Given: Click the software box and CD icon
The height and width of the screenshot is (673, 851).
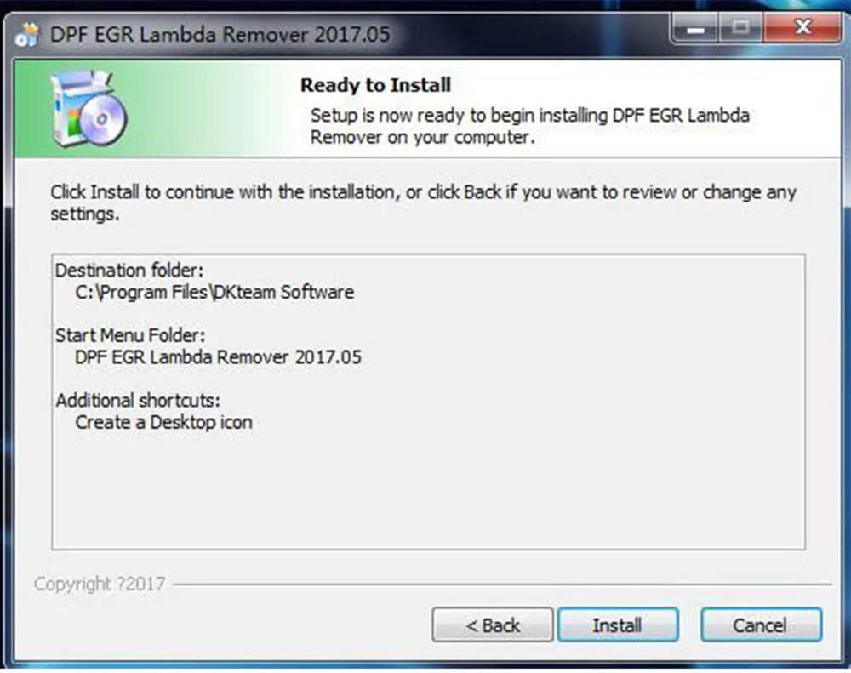Looking at the screenshot, I should 89,109.
